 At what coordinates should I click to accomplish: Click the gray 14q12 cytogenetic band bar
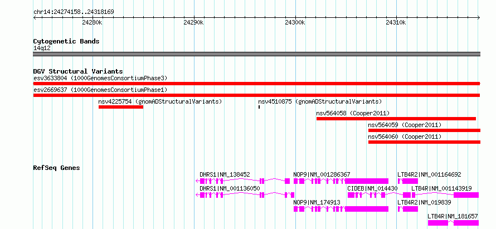(256, 54)
